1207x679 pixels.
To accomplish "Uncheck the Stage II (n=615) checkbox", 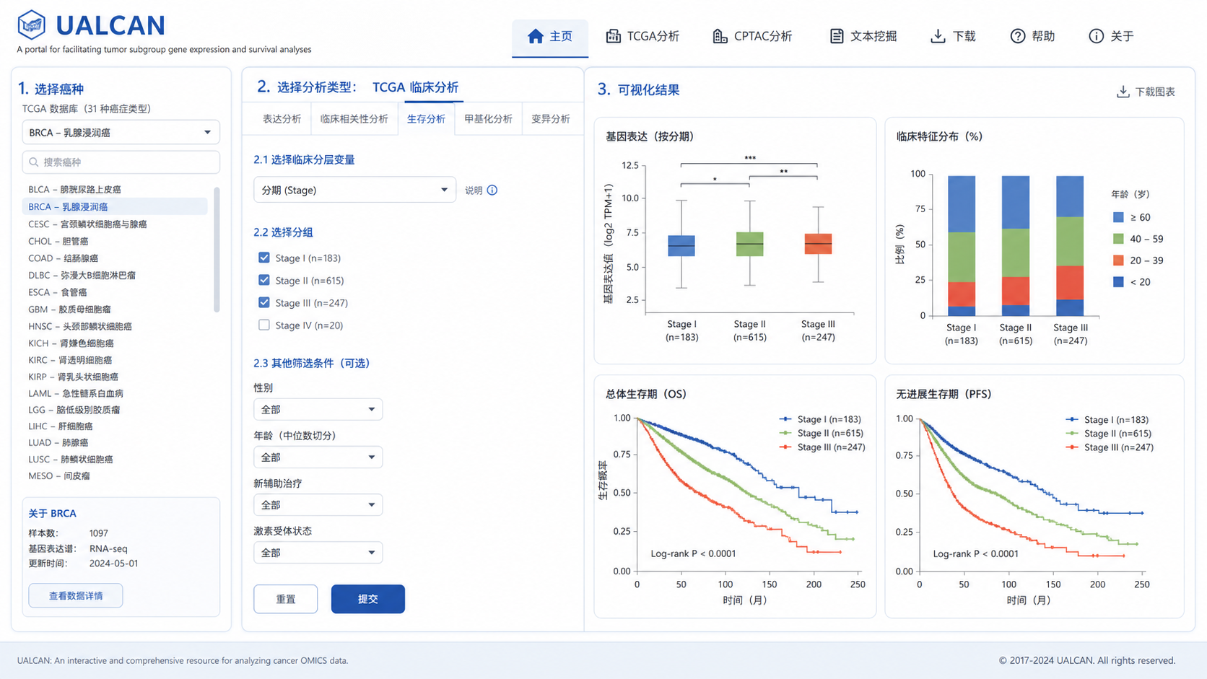I will point(264,280).
